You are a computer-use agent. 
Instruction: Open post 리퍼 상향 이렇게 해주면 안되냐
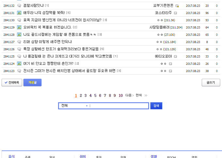click(47, 42)
